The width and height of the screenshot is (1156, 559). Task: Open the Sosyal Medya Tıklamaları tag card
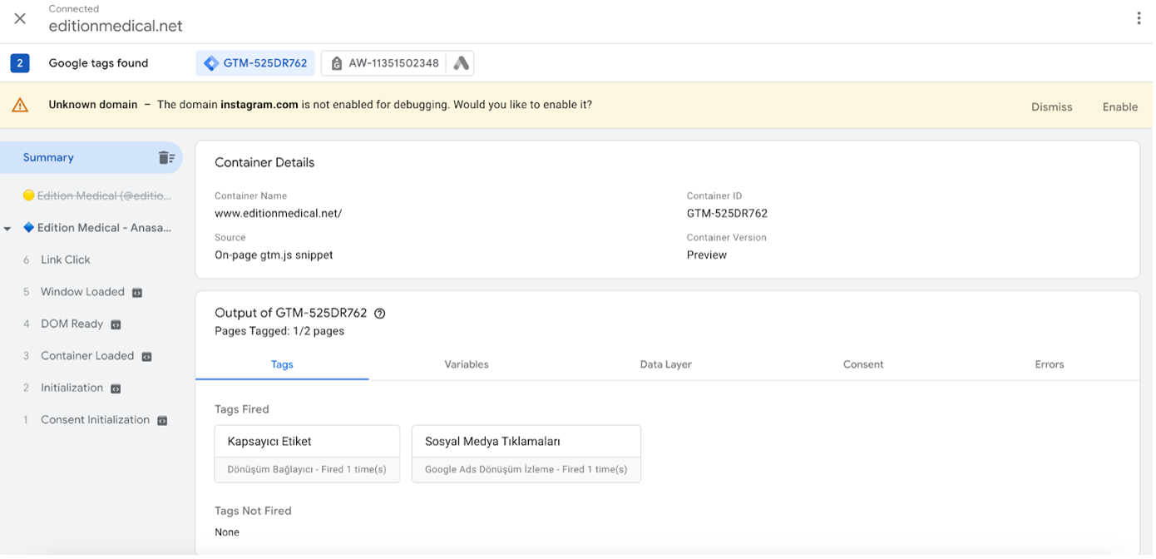(526, 453)
